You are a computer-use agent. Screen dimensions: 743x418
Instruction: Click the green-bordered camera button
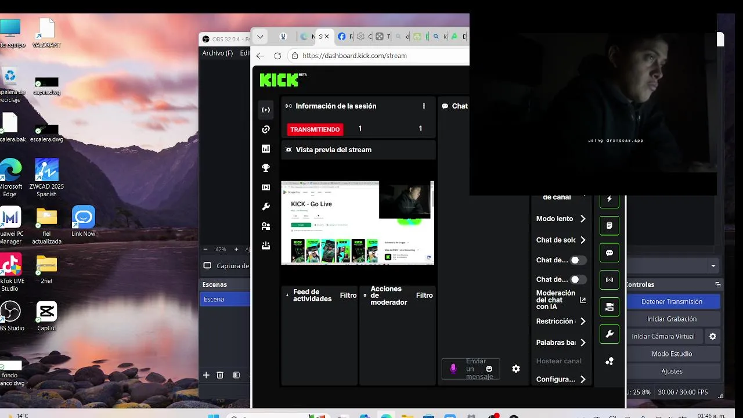[x=609, y=307]
